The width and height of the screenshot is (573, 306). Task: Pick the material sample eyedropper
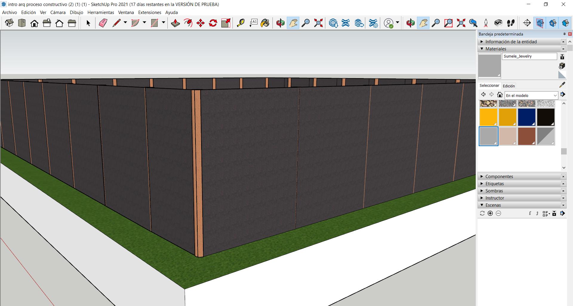coord(562,85)
